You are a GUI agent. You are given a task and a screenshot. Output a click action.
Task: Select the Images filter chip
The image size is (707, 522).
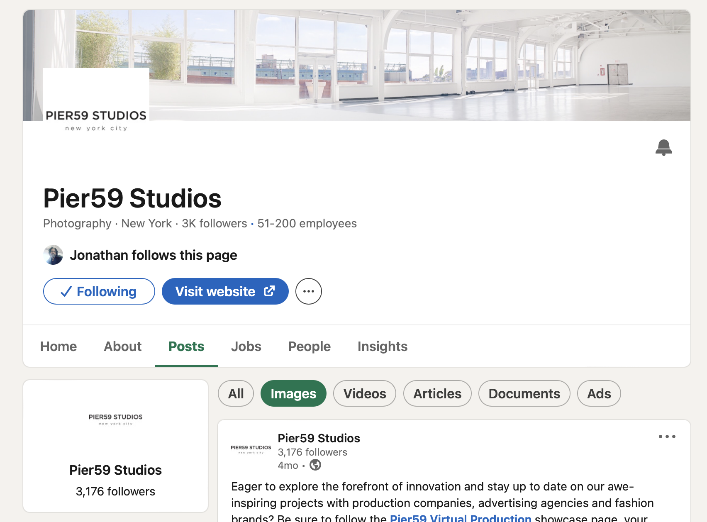pyautogui.click(x=293, y=393)
